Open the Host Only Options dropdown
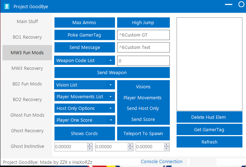The image size is (246, 167). tap(110, 108)
